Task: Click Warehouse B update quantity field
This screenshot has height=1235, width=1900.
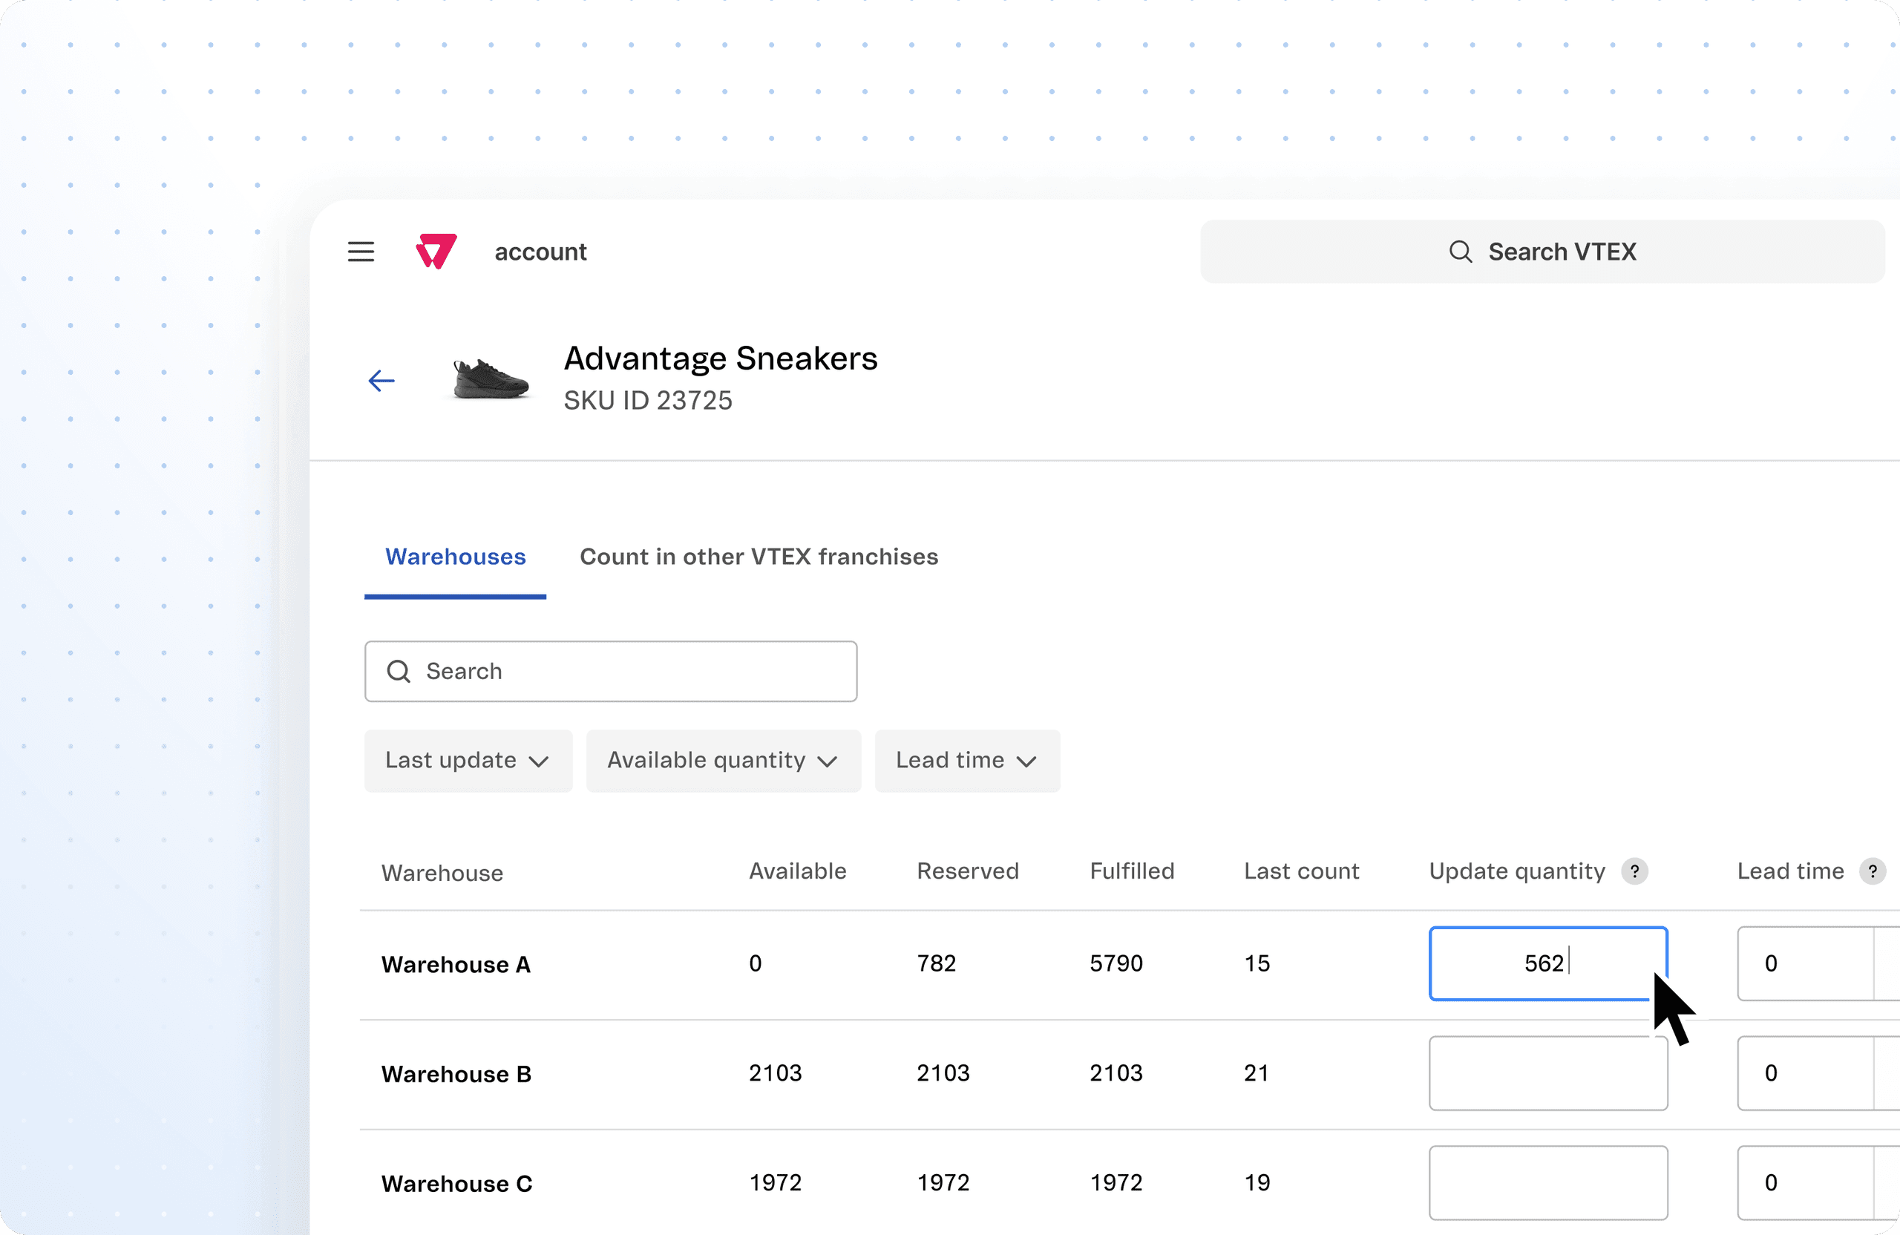Action: coord(1547,1072)
